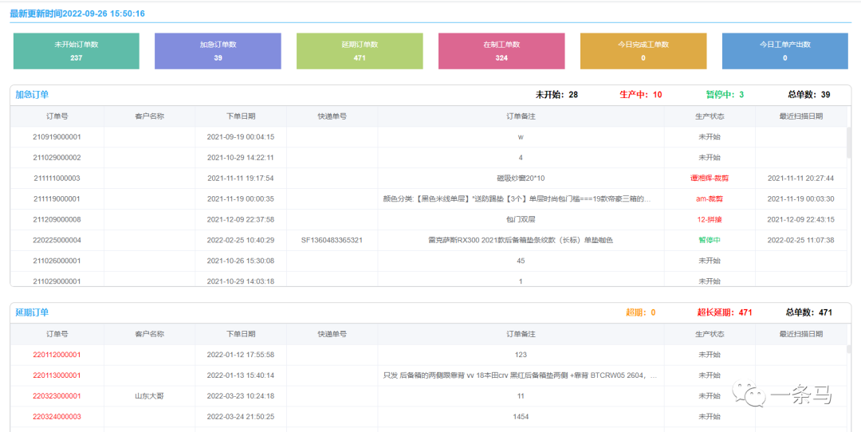
Task: Open delayed order 220112000001
Action: 57,355
